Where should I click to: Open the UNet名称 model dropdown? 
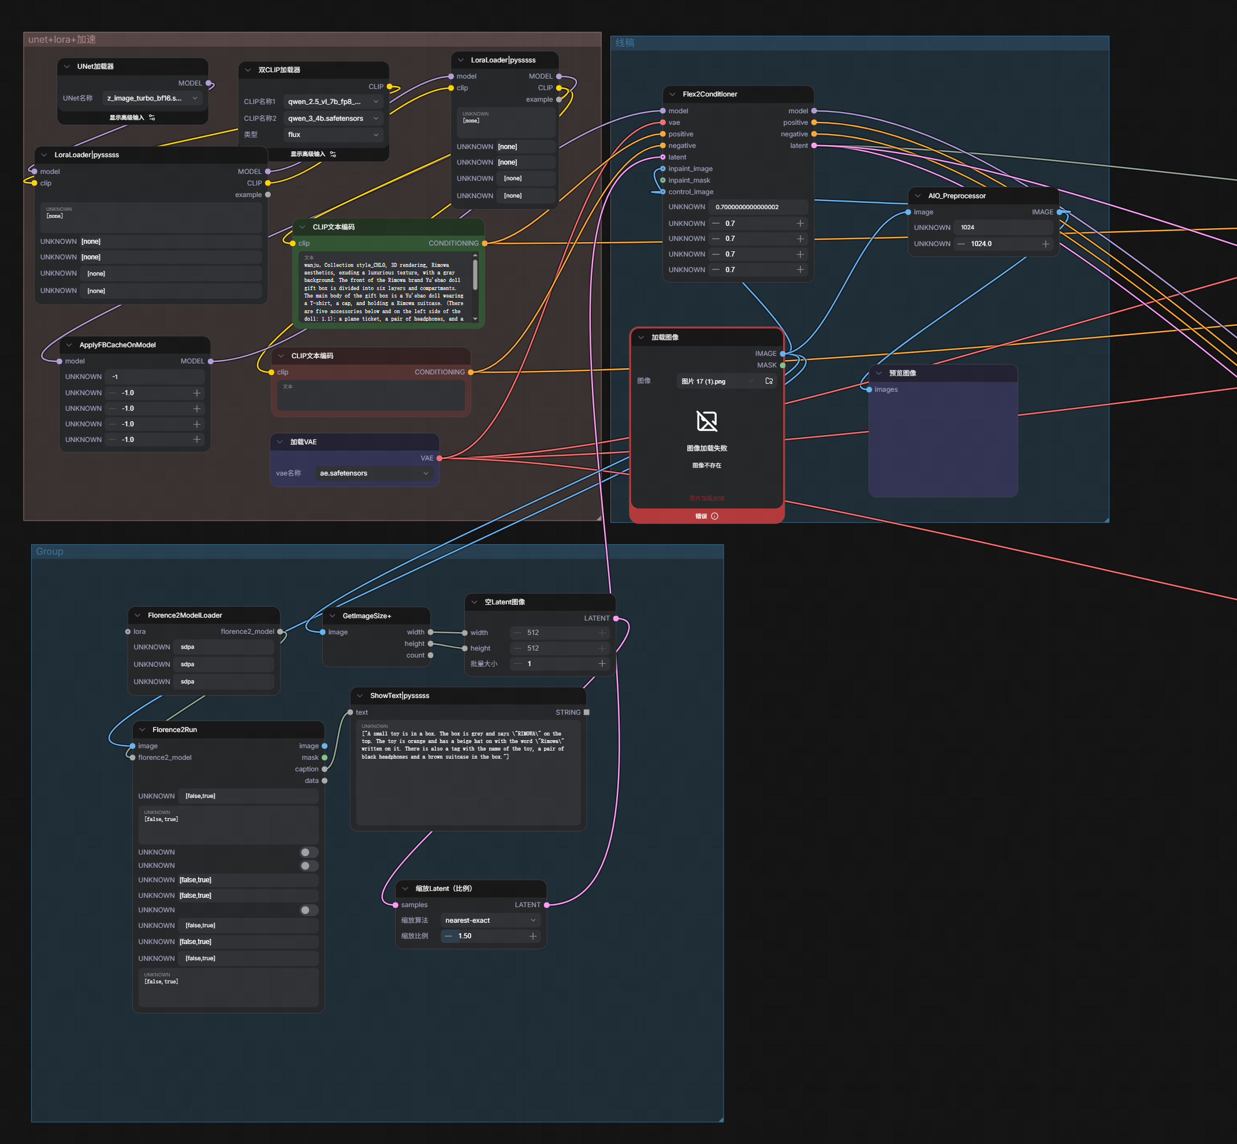click(x=152, y=98)
